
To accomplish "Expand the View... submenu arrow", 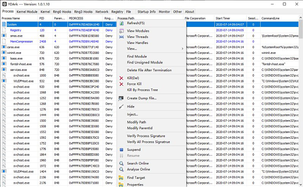I will [x=183, y=49].
